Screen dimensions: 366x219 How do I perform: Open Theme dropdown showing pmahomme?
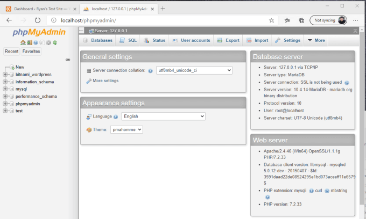pos(126,130)
